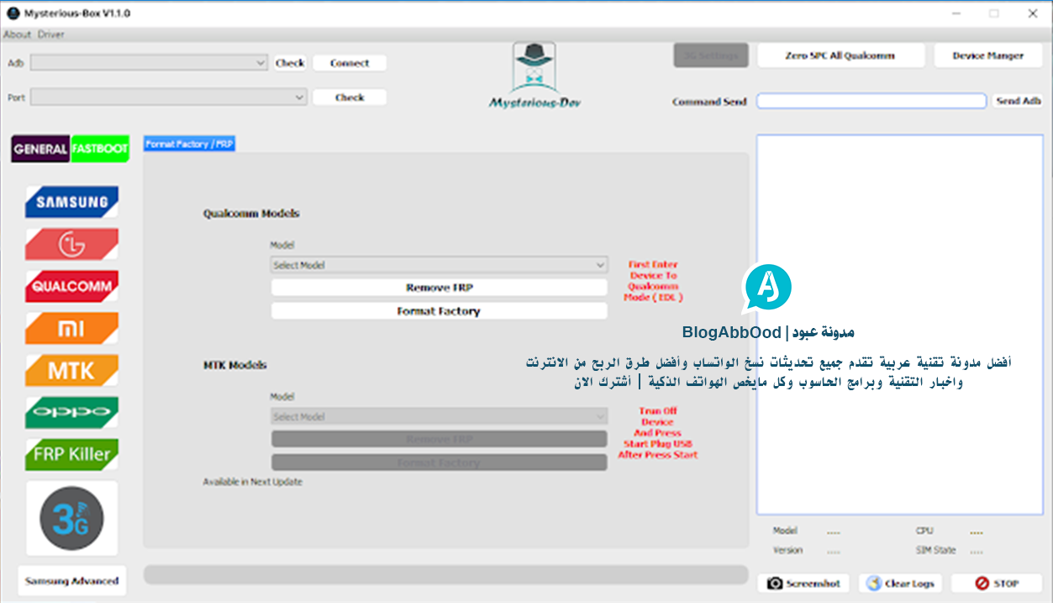
Task: Open the 3G tools section
Action: coord(71,518)
